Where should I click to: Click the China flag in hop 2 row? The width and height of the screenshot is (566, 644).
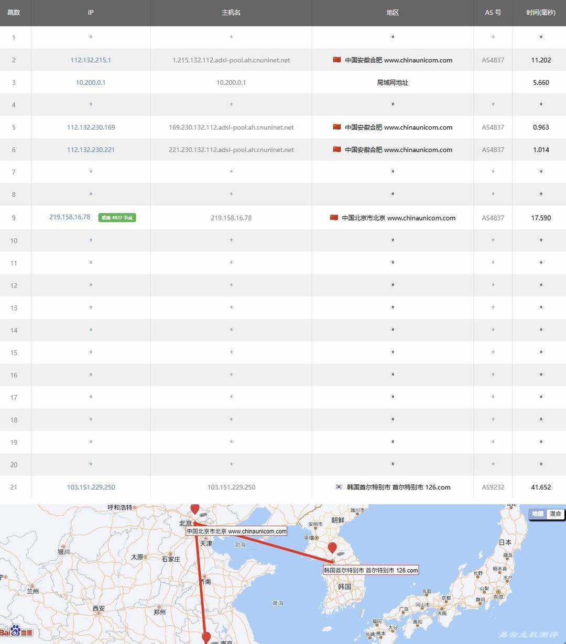337,60
